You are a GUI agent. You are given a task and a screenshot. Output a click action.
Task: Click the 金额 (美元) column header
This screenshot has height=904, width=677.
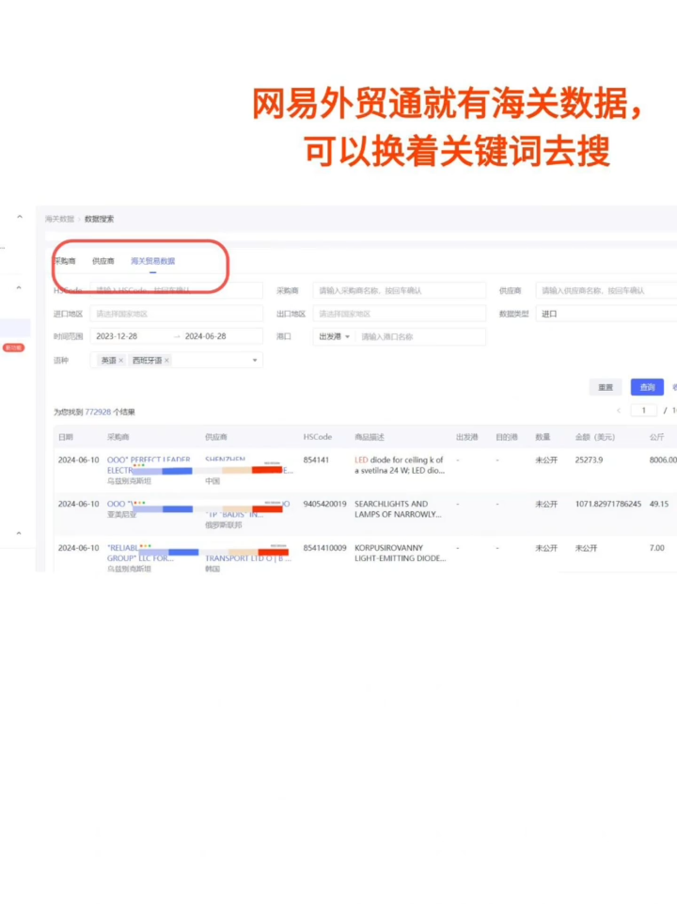click(x=595, y=437)
